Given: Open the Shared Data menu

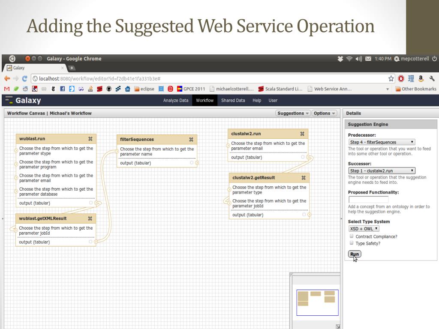Looking at the screenshot, I should (x=233, y=100).
